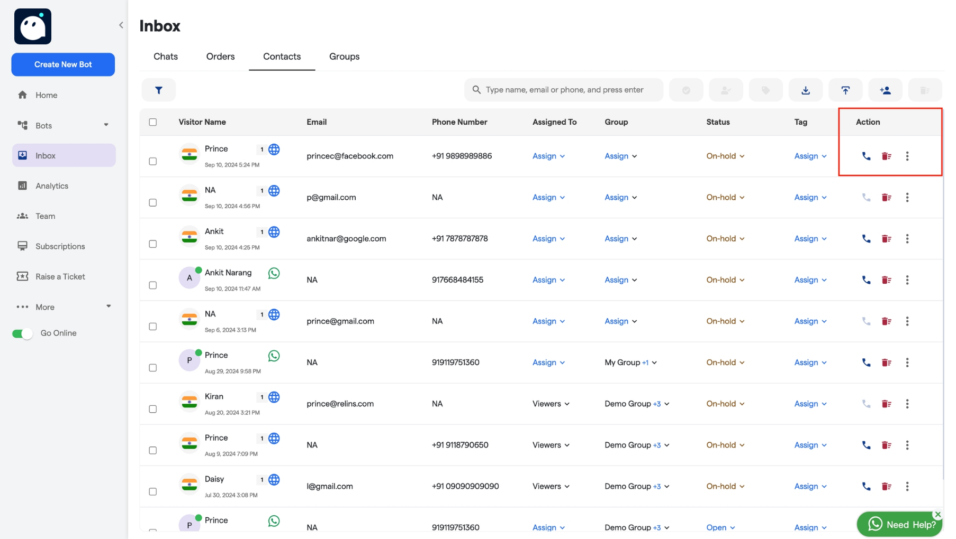Click the add contact person icon
The image size is (956, 539).
[x=886, y=90]
